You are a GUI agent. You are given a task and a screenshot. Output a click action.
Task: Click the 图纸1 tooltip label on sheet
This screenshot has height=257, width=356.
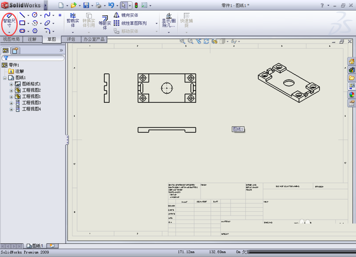point(238,129)
